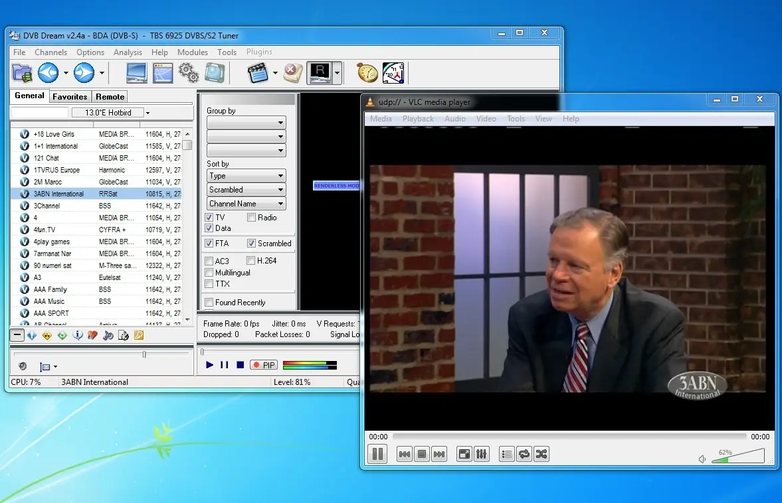Viewport: 782px width, 503px height.
Task: Click the golden key icon
Action: pos(139,335)
